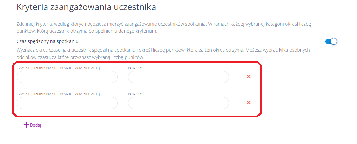Click the white knob of the blue switch
Image resolution: width=357 pixels, height=144 pixels.
pyautogui.click(x=334, y=42)
